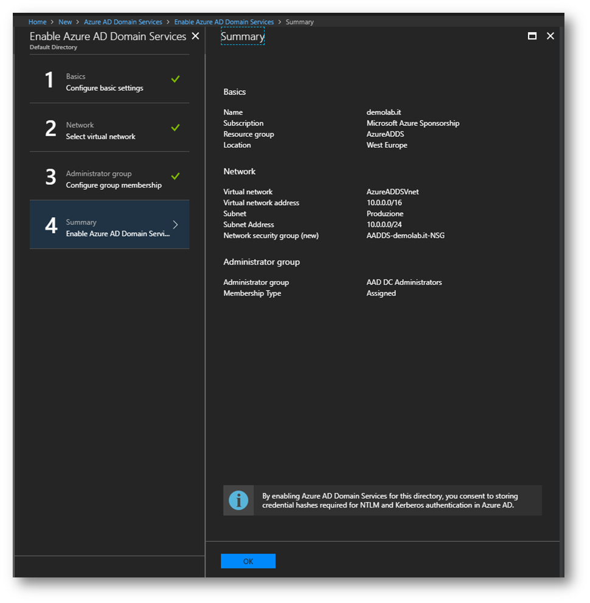This screenshot has width=590, height=603.
Task: Select step 3 Administrator group
Action: [109, 176]
